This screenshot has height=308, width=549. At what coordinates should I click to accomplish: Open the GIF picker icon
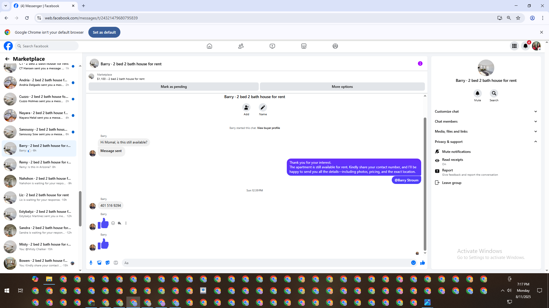[x=116, y=263]
